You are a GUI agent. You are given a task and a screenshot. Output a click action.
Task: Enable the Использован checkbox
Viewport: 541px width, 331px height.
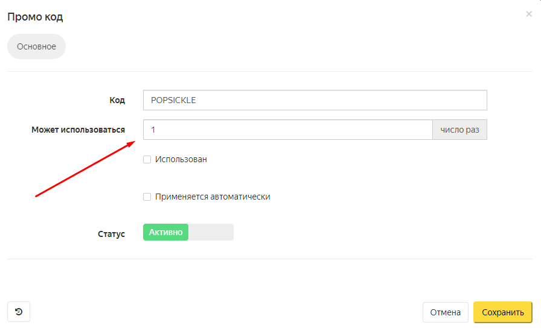tap(147, 160)
